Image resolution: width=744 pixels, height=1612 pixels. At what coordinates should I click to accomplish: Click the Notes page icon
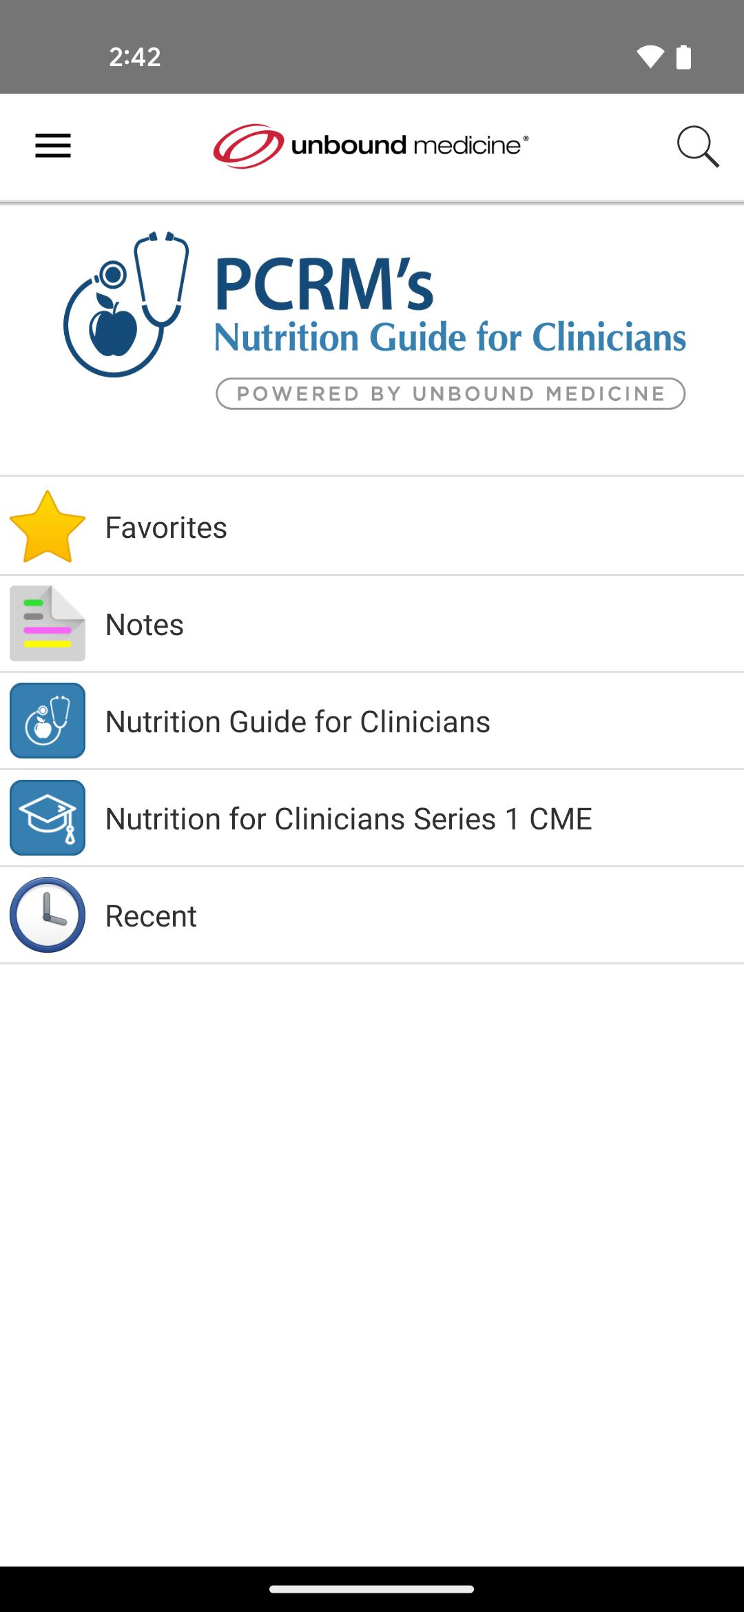click(x=48, y=623)
